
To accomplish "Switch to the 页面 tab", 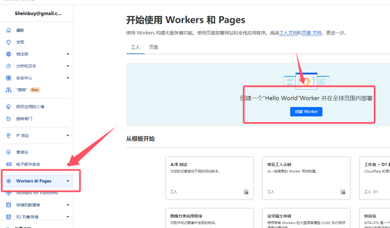I will (153, 47).
